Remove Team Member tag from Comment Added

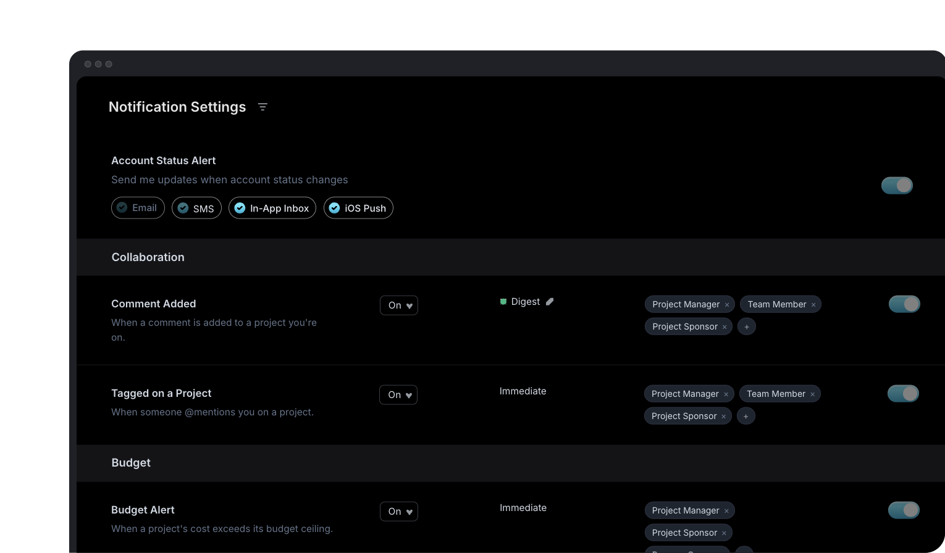coord(813,305)
